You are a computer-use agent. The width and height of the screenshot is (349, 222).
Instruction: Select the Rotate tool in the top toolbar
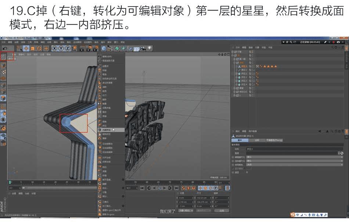tap(39, 48)
